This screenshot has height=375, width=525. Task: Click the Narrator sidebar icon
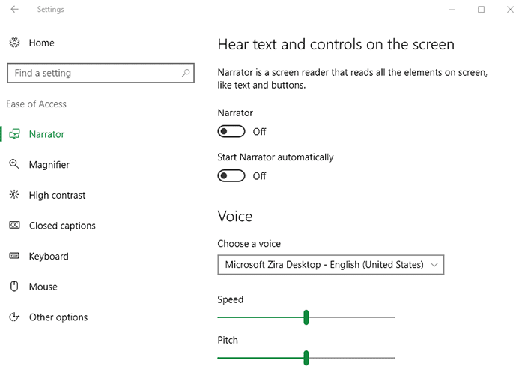tap(14, 134)
